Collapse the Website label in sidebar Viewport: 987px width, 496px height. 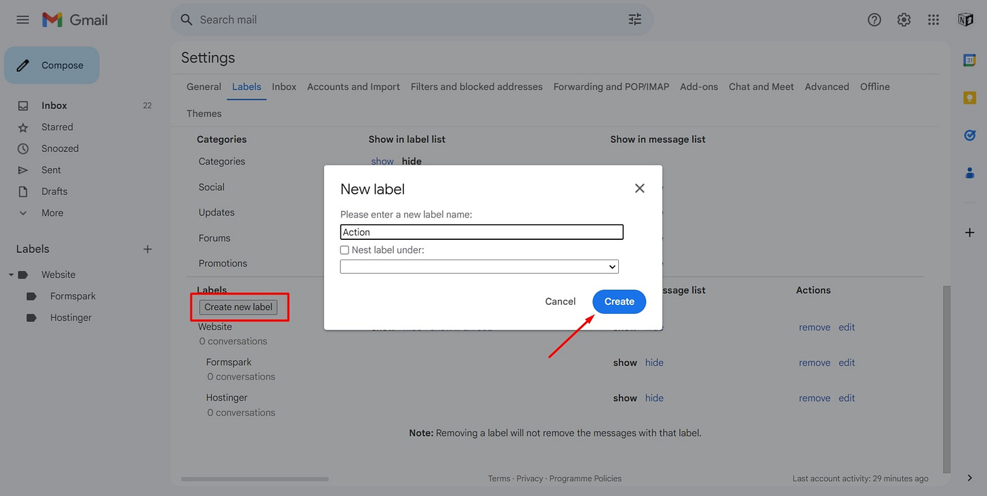(x=11, y=274)
